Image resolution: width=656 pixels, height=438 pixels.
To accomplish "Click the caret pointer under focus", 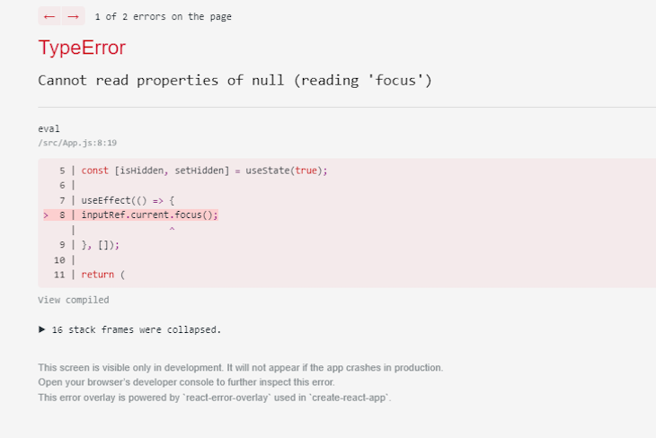I will [x=172, y=229].
